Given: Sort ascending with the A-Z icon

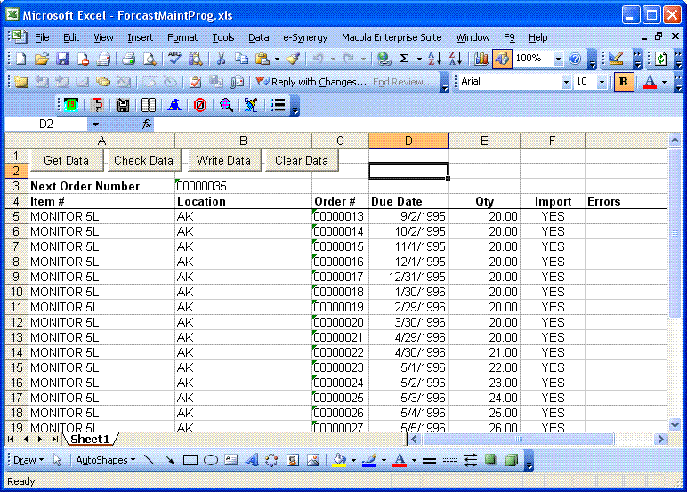Looking at the screenshot, I should (434, 58).
